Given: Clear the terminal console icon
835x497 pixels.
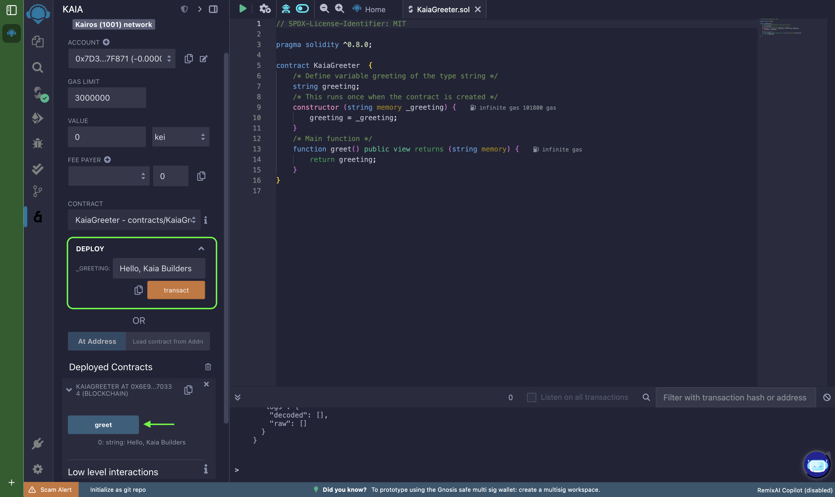Looking at the screenshot, I should (827, 397).
